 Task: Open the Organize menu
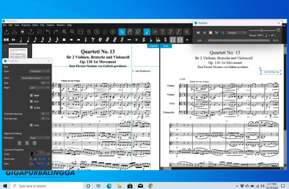(26, 25)
